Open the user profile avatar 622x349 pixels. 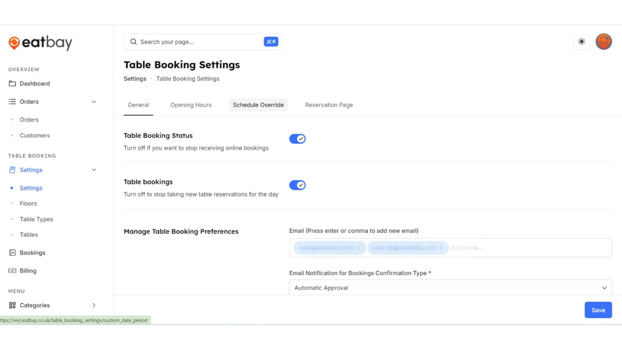pyautogui.click(x=604, y=42)
